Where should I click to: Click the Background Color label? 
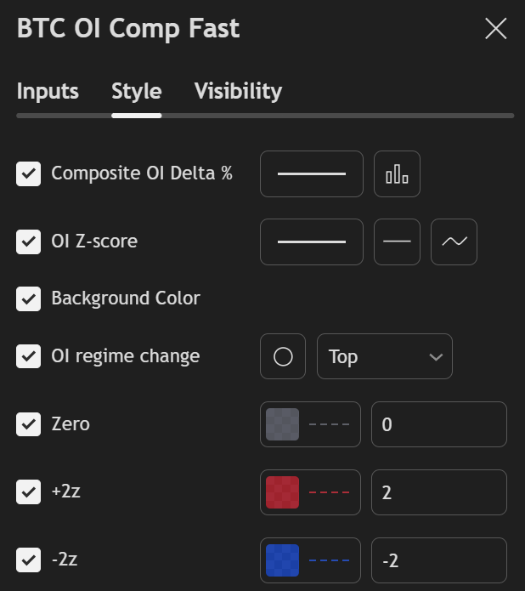click(126, 298)
